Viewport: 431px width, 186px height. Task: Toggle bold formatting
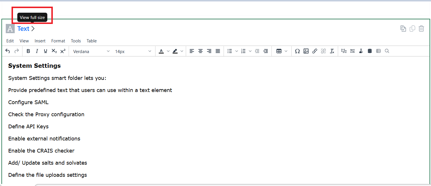click(28, 51)
